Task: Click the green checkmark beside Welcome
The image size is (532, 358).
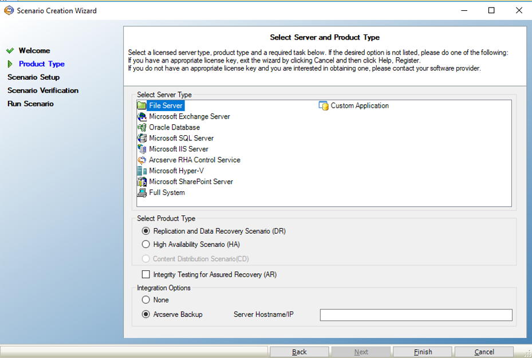Action: (x=10, y=50)
